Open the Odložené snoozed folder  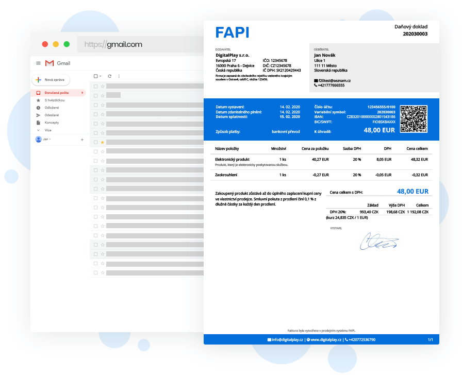pyautogui.click(x=52, y=108)
